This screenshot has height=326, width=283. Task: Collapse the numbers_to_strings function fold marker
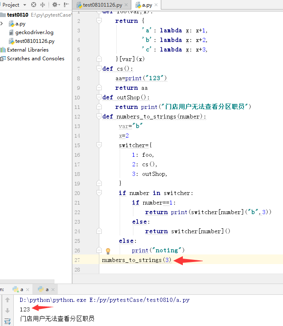pyautogui.click(x=99, y=116)
